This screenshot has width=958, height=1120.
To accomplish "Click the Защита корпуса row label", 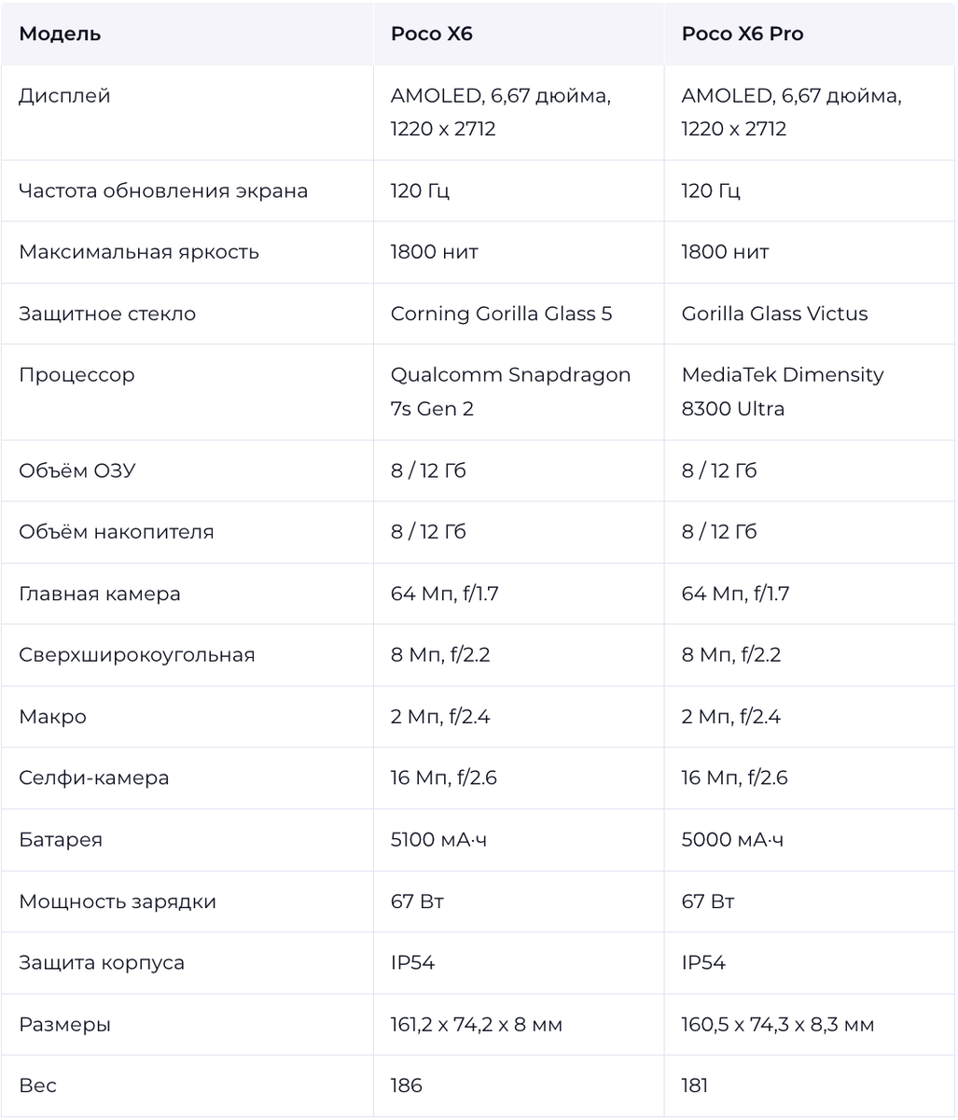I will tap(102, 963).
